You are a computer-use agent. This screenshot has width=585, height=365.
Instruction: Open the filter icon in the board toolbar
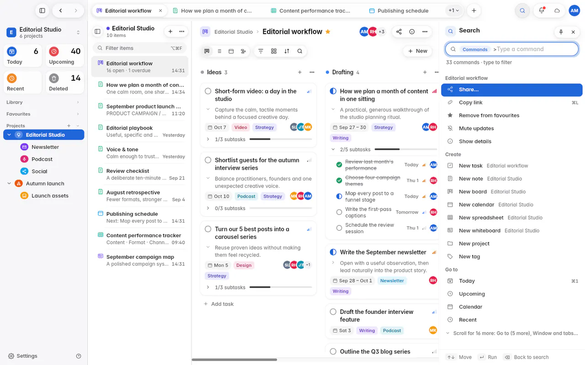point(261,51)
